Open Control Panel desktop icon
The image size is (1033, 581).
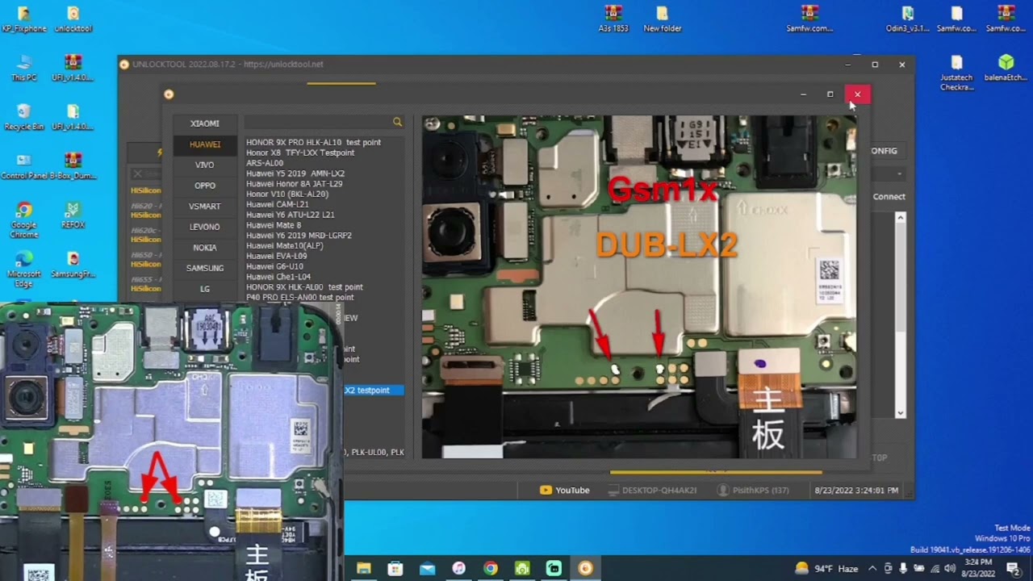[24, 165]
